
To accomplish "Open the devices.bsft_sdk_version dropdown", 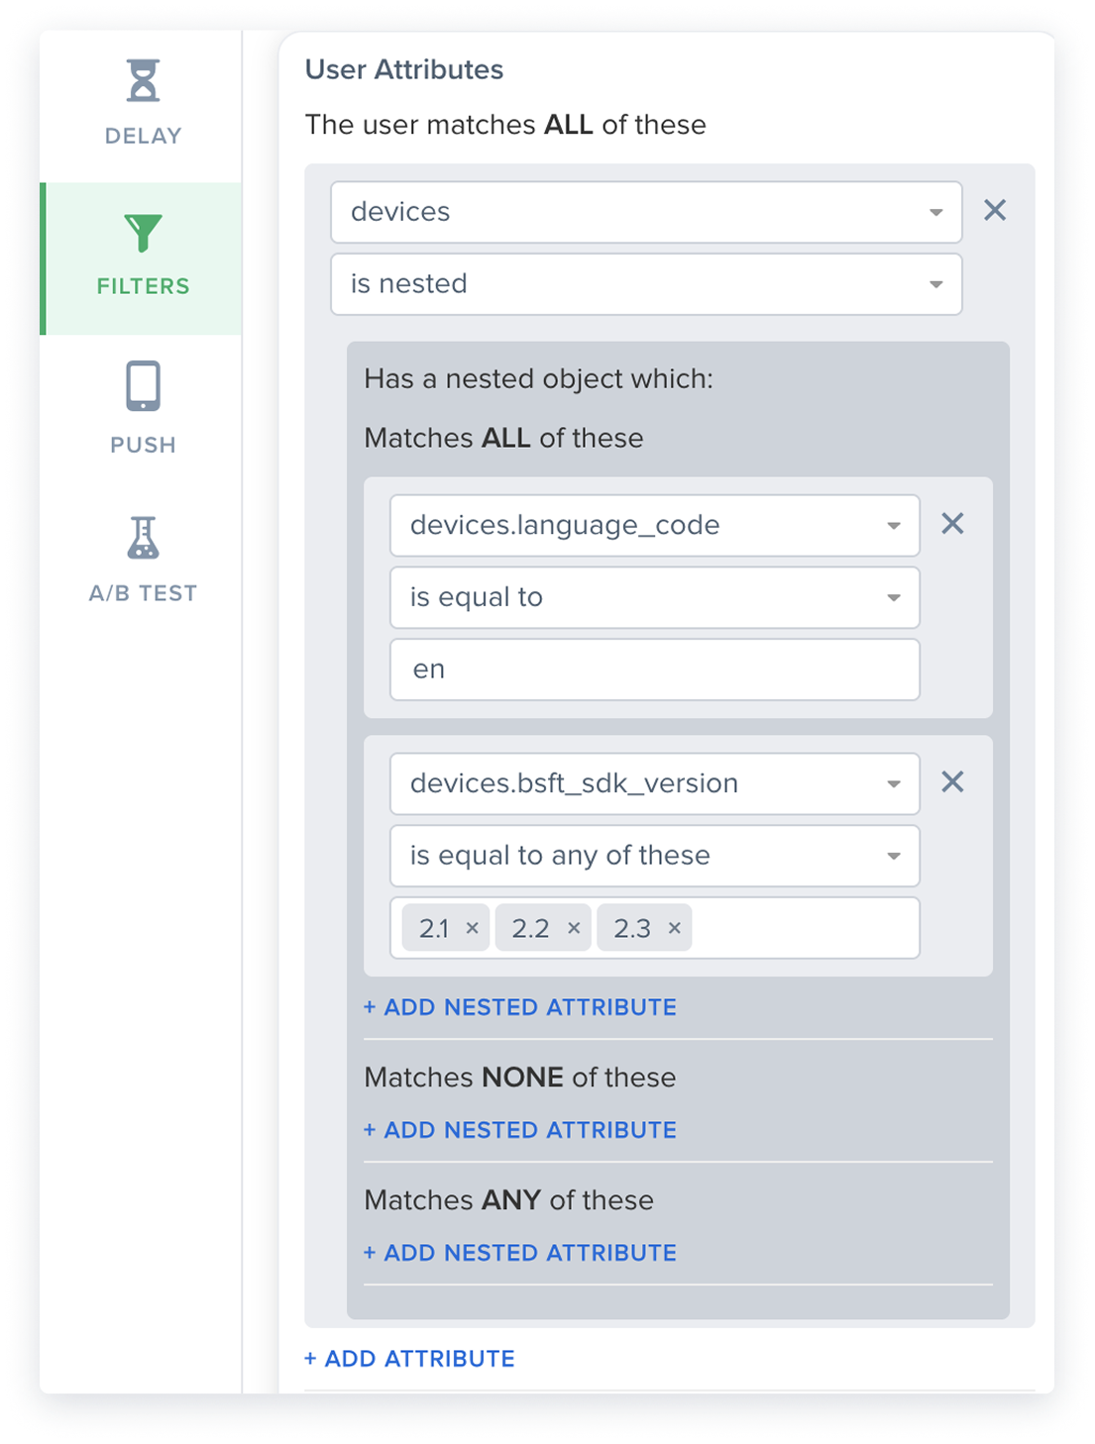I will 655,784.
